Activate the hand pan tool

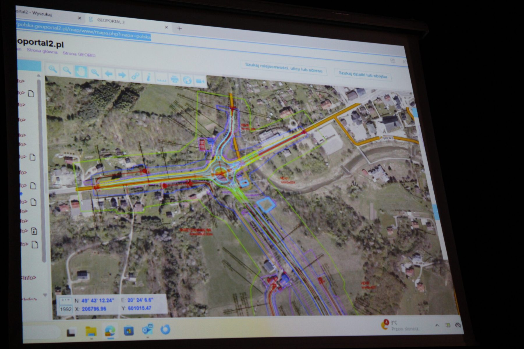(x=81, y=72)
